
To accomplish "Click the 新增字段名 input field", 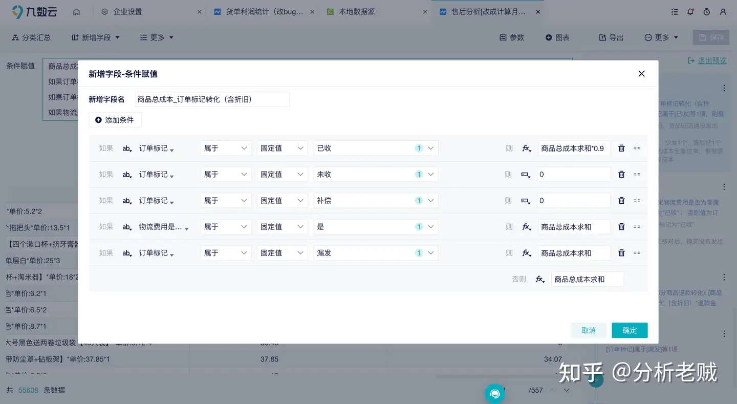I will click(212, 99).
